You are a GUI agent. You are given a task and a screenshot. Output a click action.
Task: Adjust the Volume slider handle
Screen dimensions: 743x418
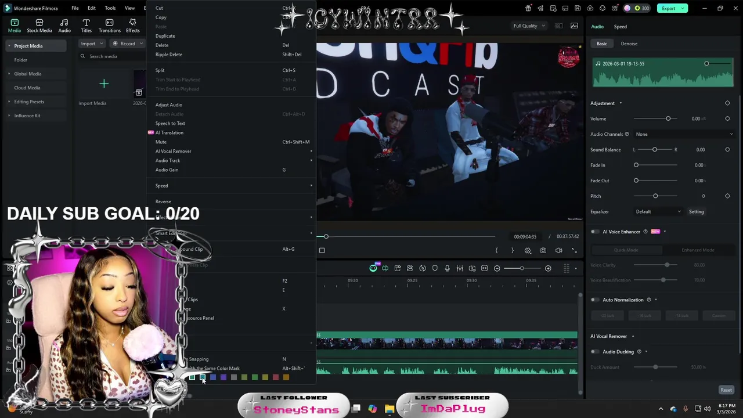coord(668,118)
